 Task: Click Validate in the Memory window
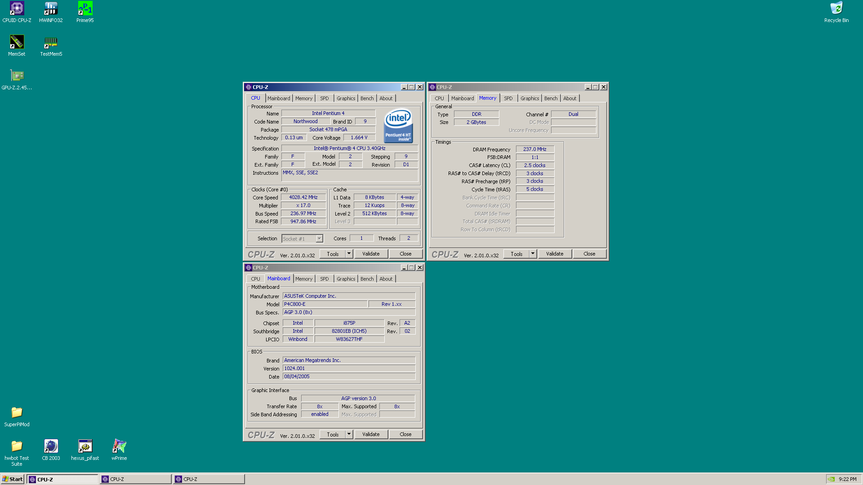coord(555,254)
